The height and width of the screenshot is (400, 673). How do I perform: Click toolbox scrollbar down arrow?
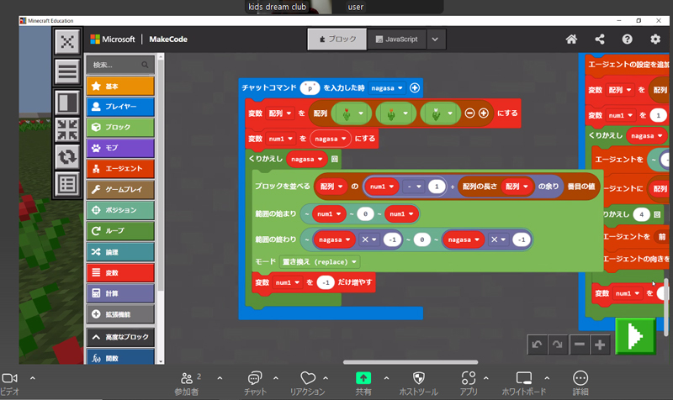[x=161, y=361]
